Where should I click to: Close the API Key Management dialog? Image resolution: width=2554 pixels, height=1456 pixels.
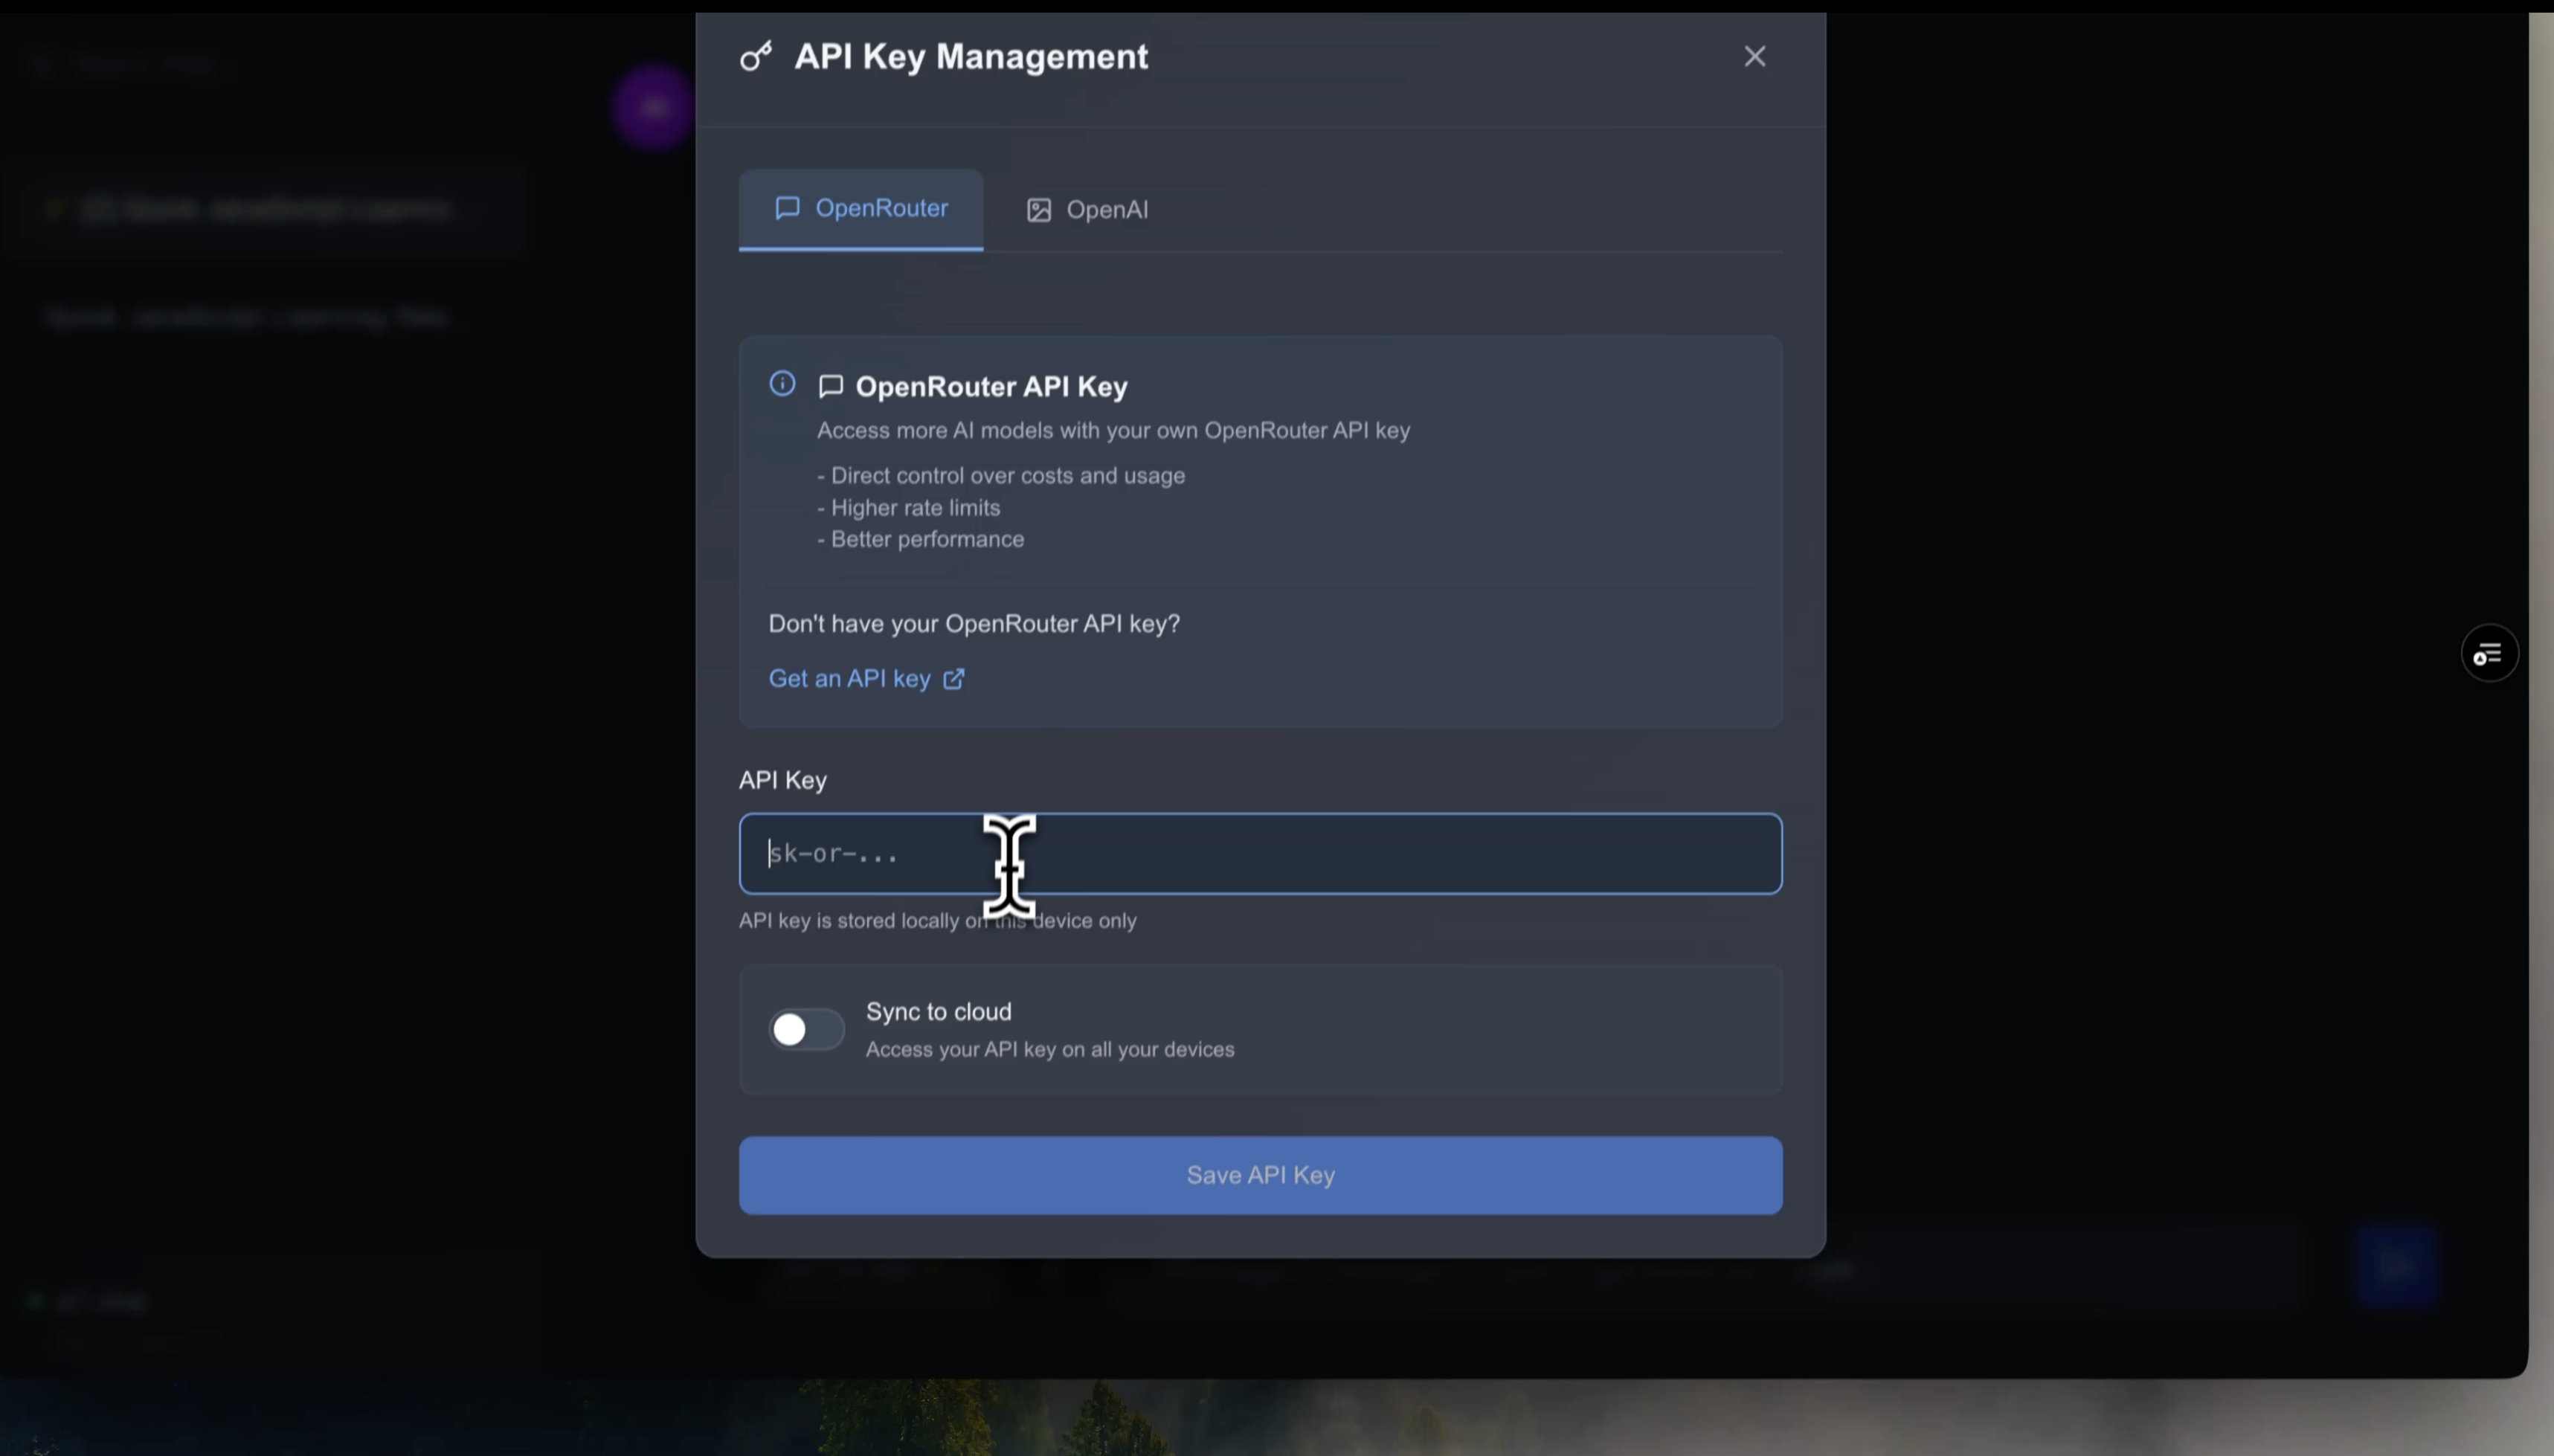pyautogui.click(x=1754, y=57)
